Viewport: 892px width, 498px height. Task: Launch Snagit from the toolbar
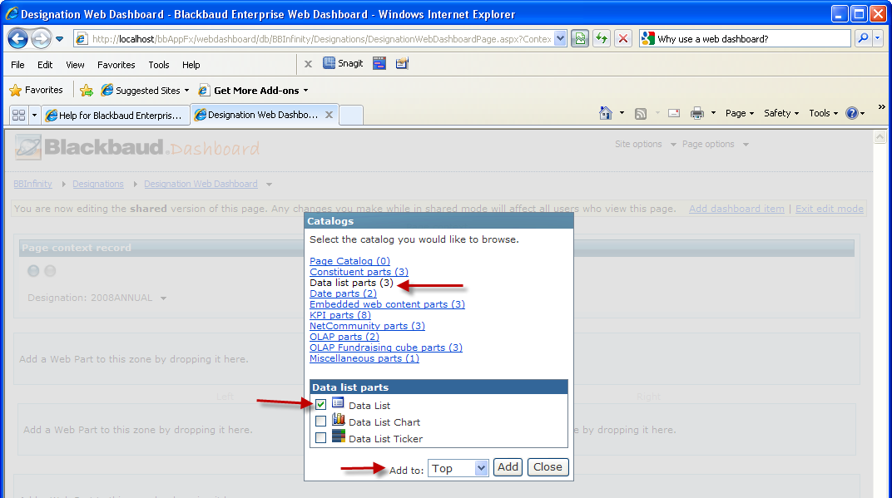pos(343,63)
